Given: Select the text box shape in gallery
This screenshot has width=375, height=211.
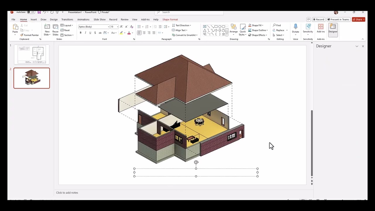Looking at the screenshot, I should 204,26.
